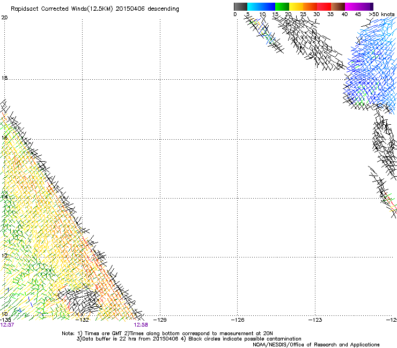Screen dimensions: 397x348
Task: Click the purple '12:58' swath time
Action: (141, 325)
